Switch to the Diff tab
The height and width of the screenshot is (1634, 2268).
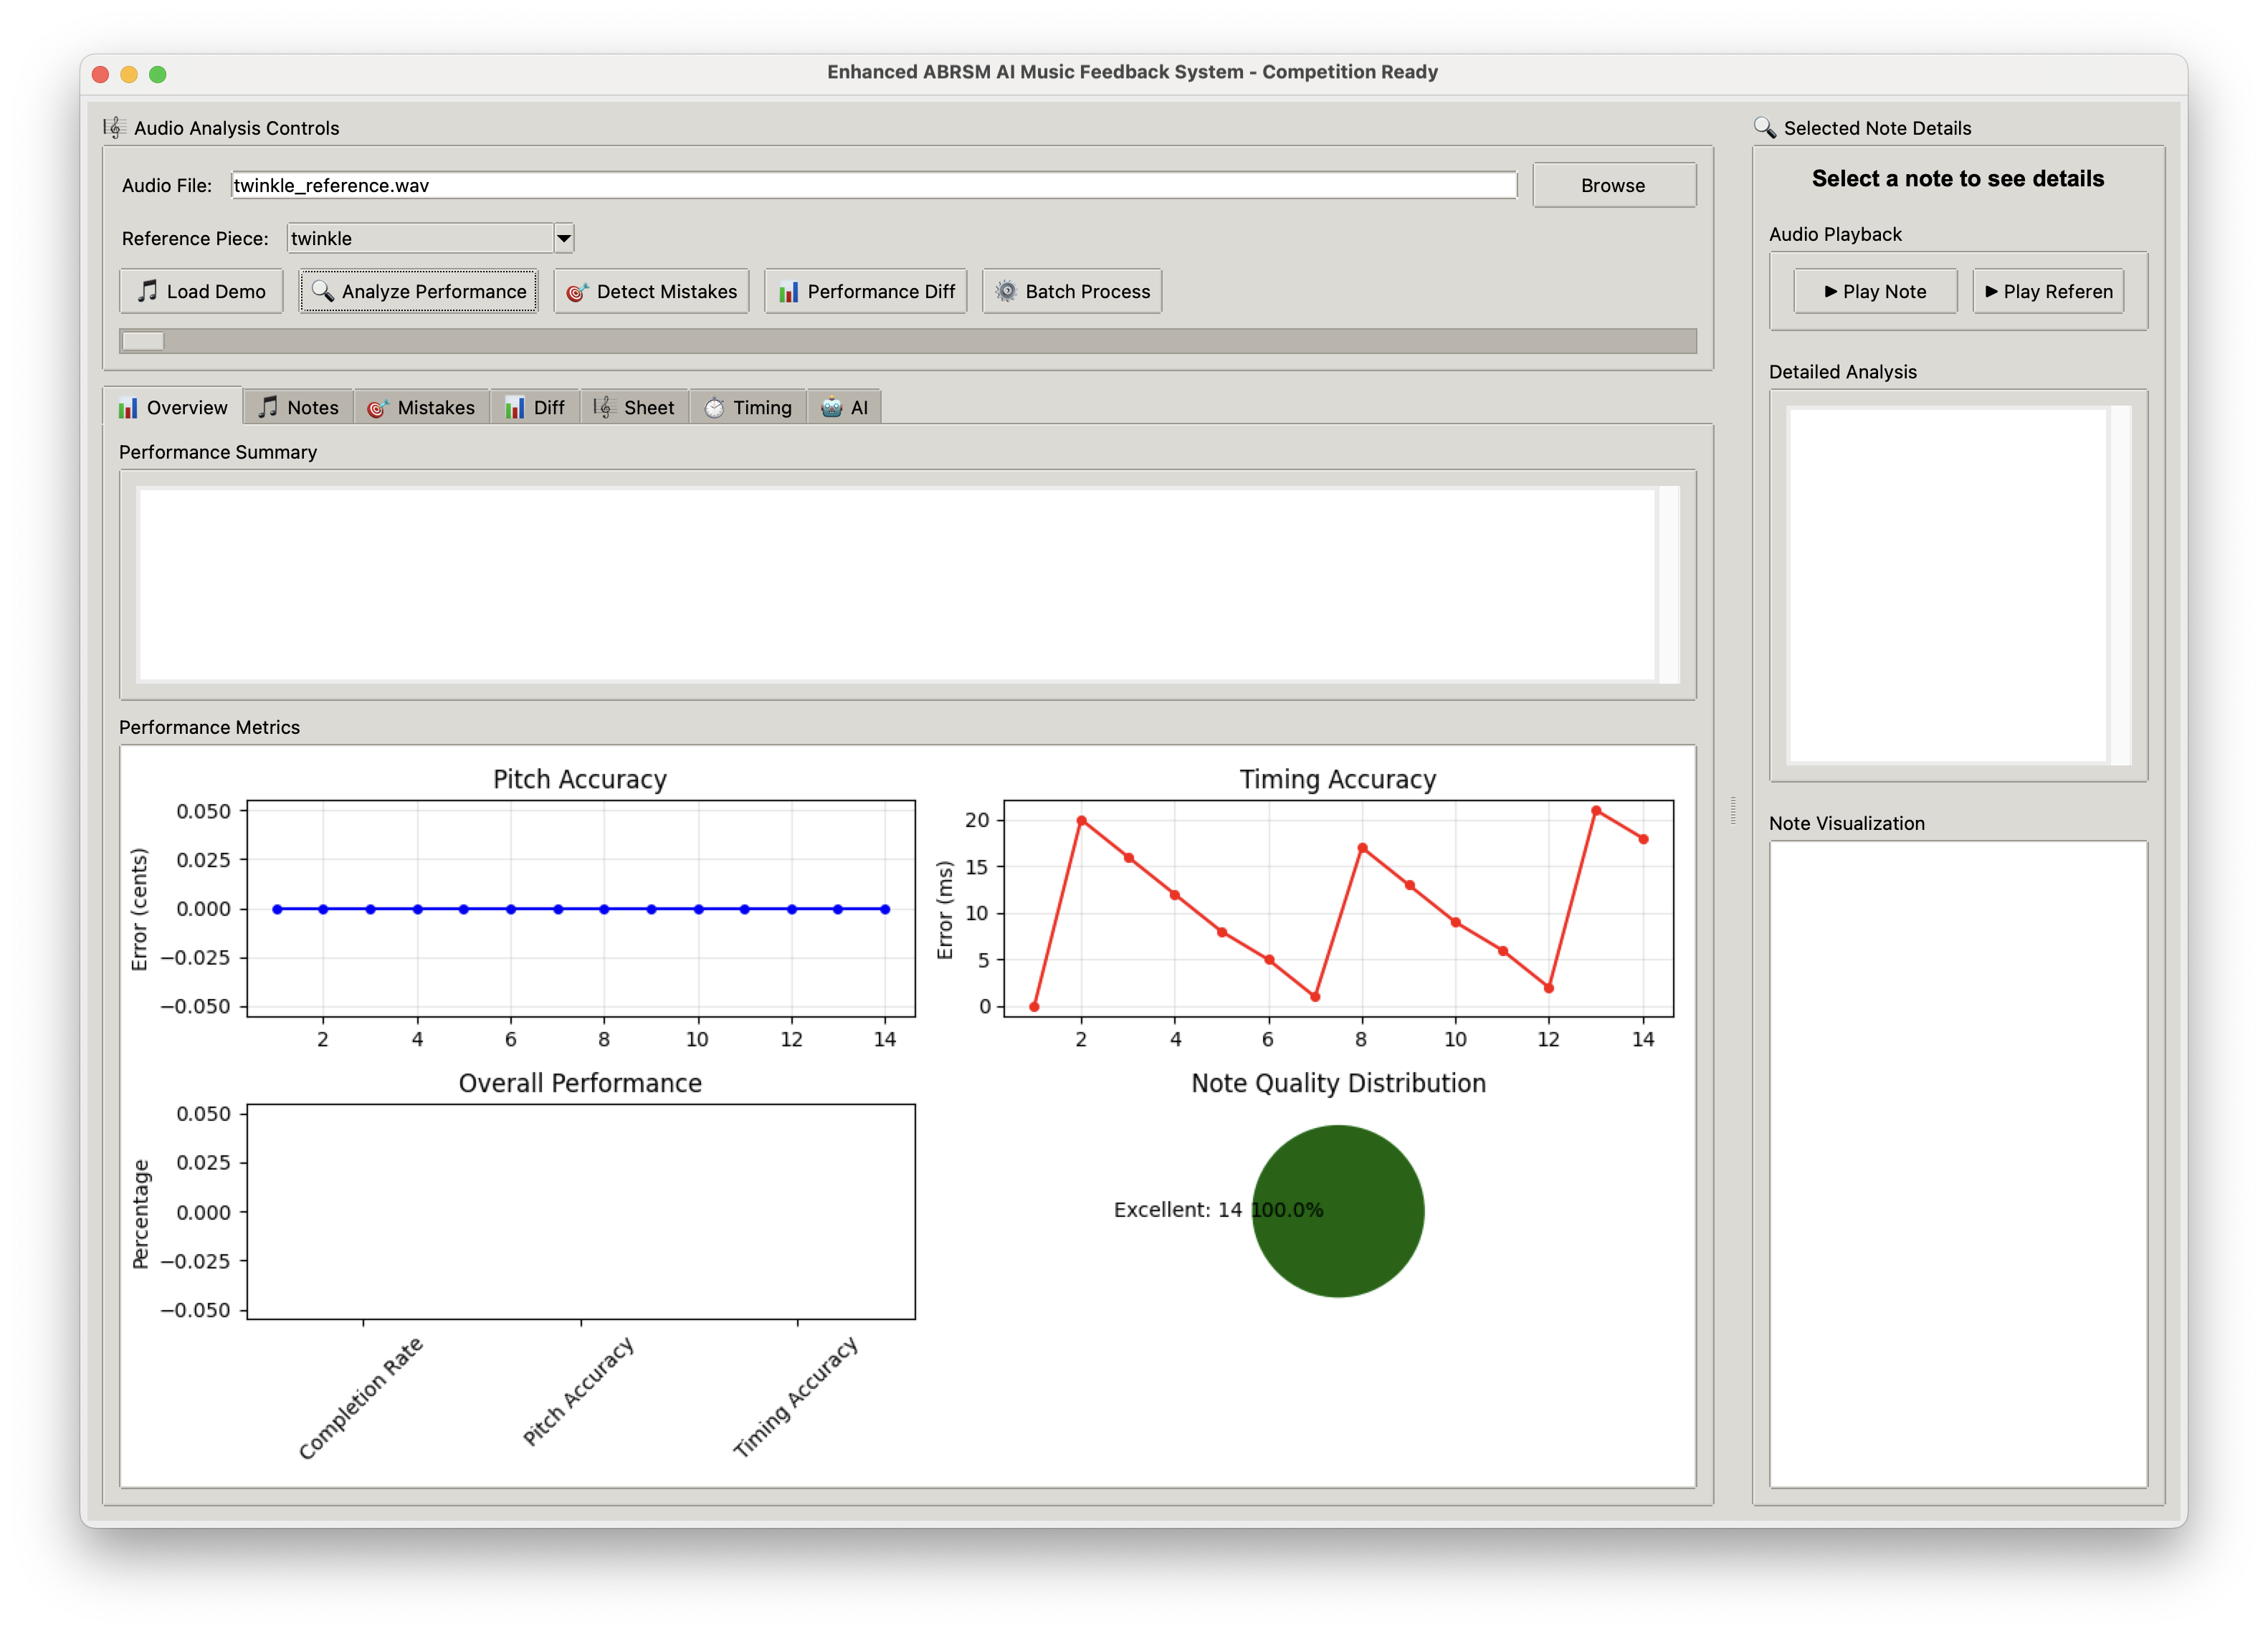click(535, 408)
